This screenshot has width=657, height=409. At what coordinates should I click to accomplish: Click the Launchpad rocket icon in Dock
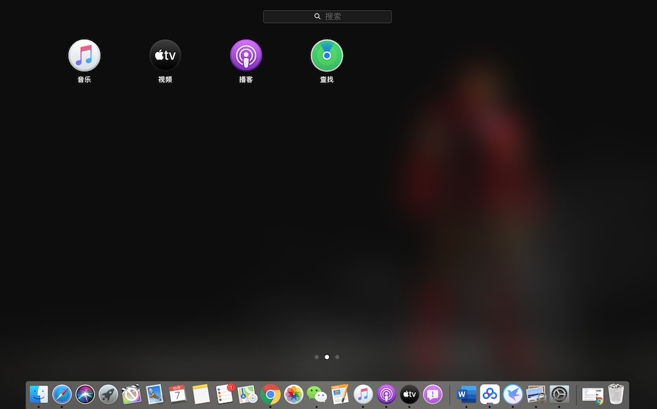[108, 394]
